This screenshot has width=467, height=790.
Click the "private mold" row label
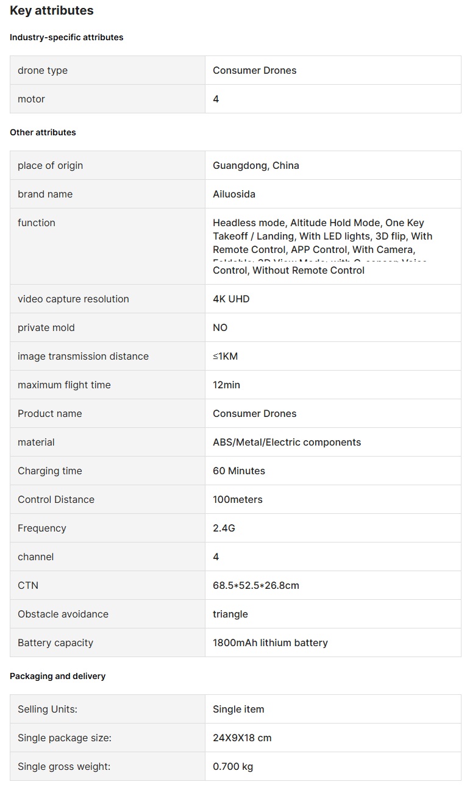pos(46,327)
